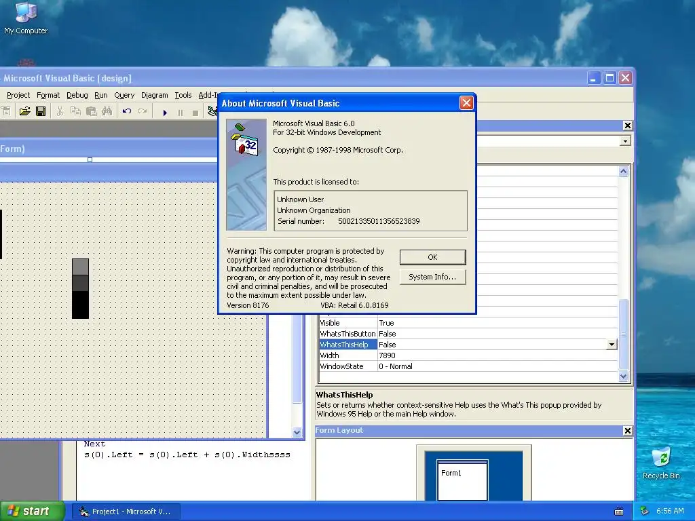Close the Properties panel with its X
695x521 pixels.
tap(628, 126)
